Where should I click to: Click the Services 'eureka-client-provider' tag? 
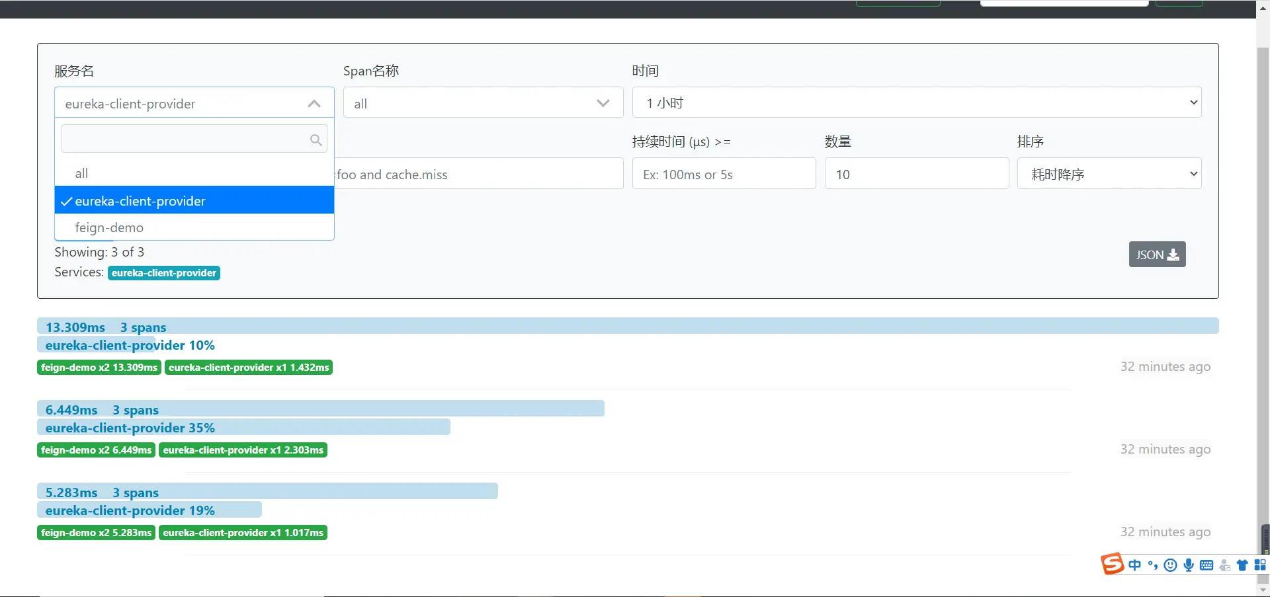click(x=164, y=272)
